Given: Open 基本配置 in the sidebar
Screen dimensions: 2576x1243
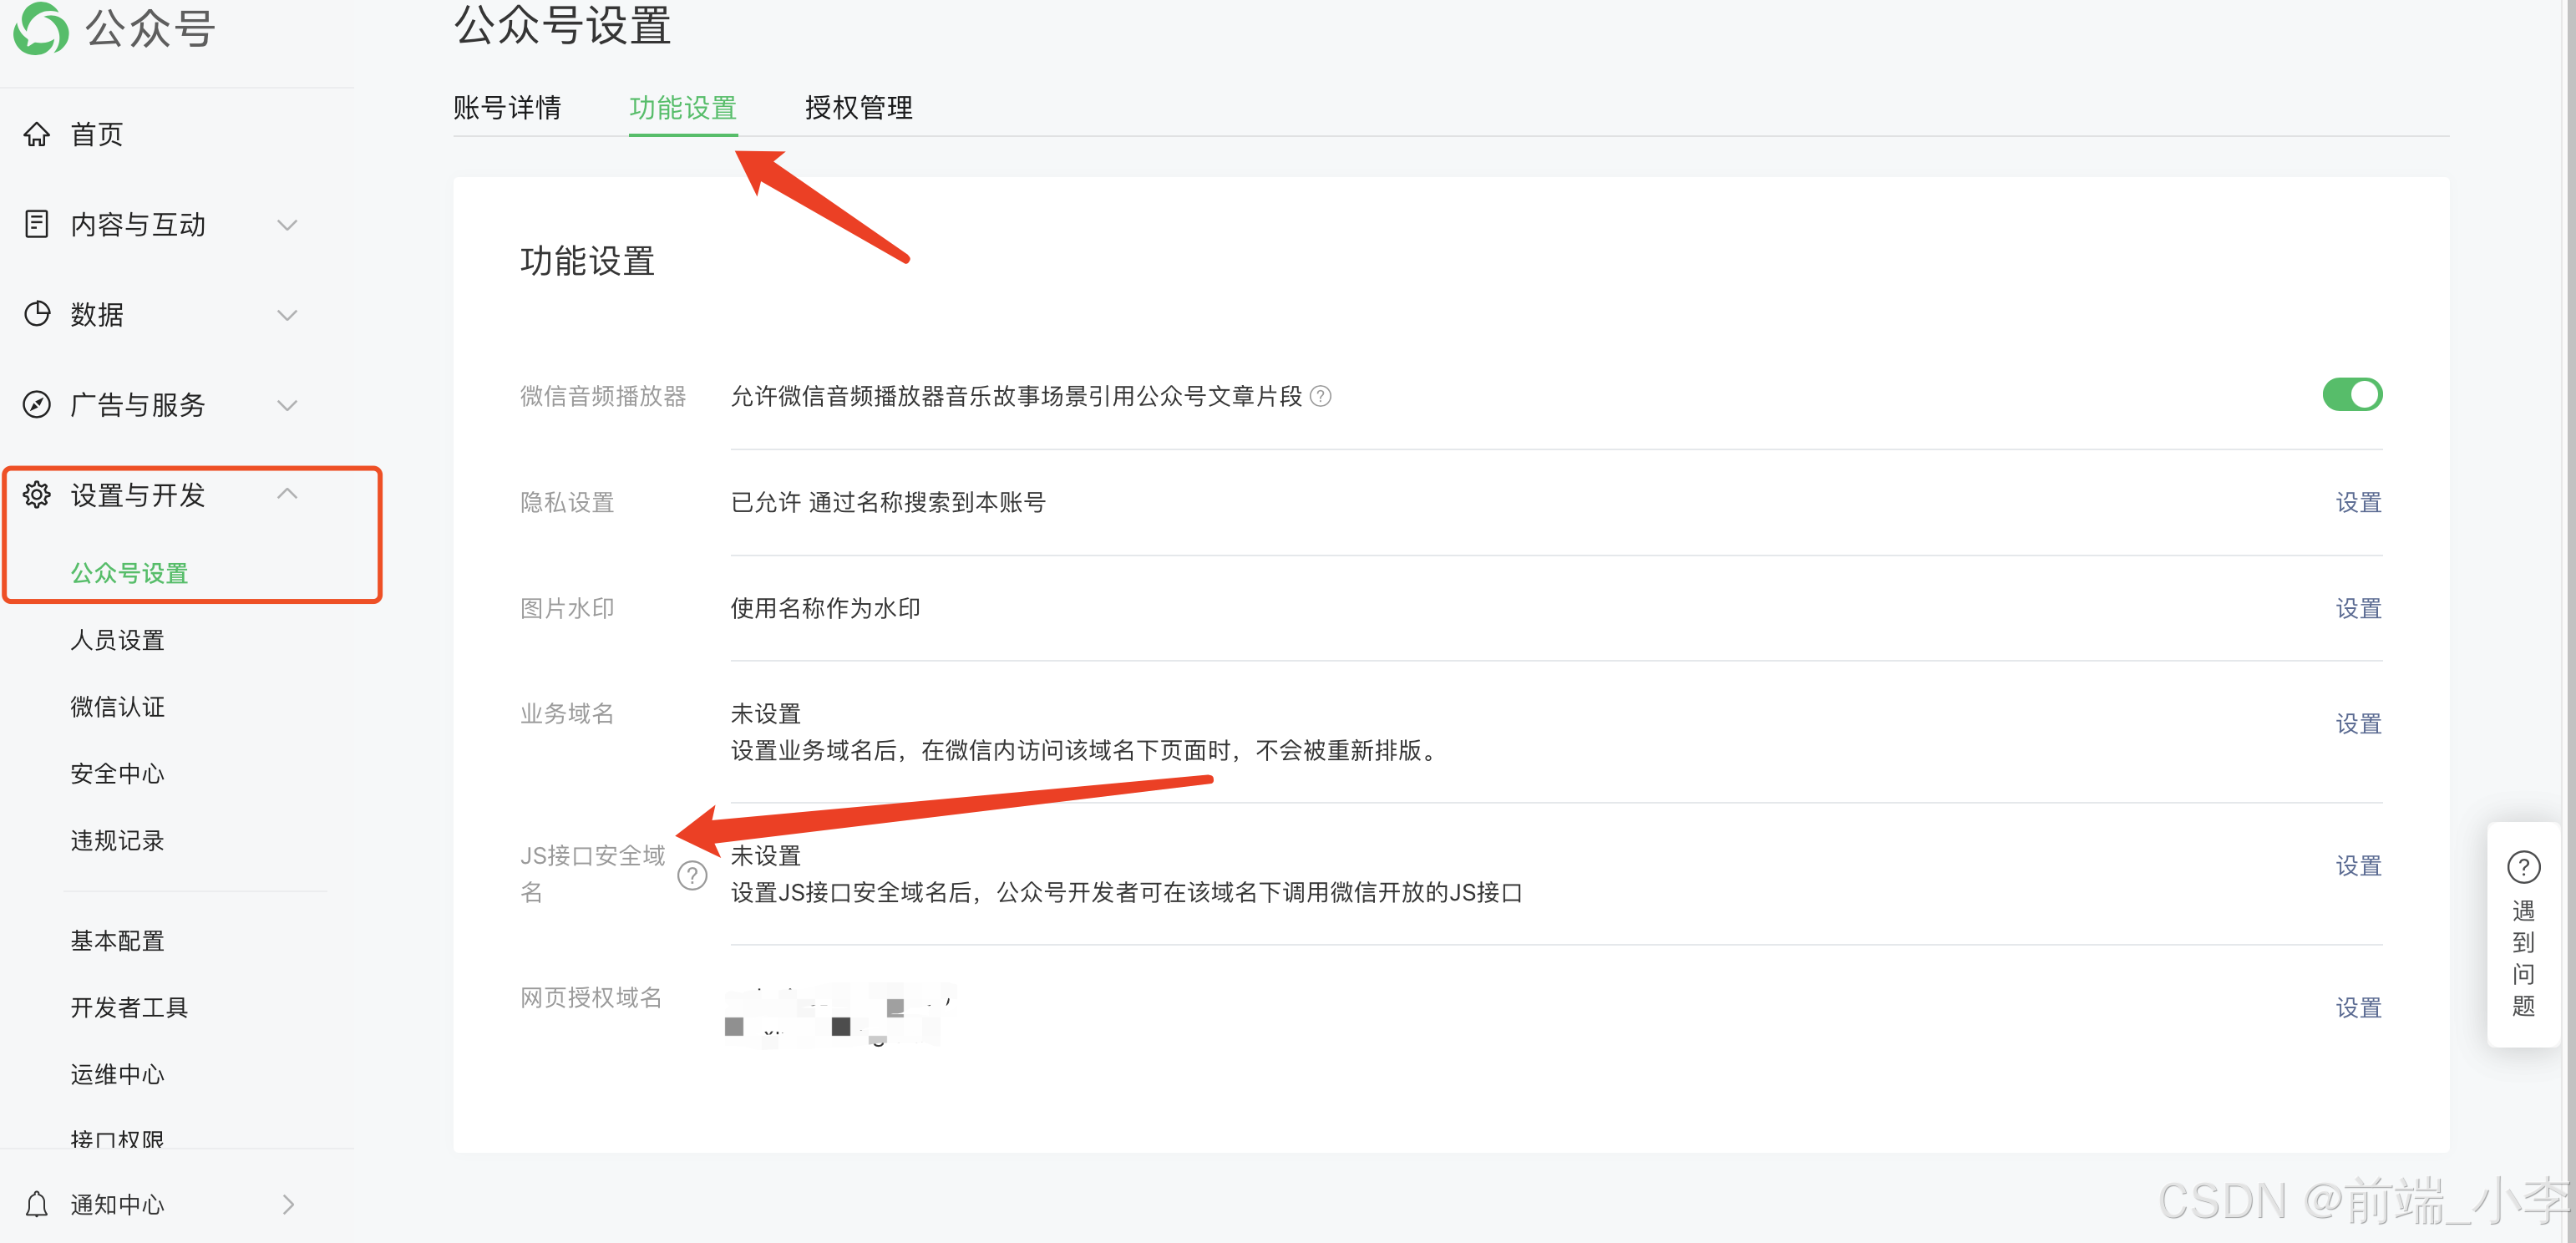Looking at the screenshot, I should (117, 940).
